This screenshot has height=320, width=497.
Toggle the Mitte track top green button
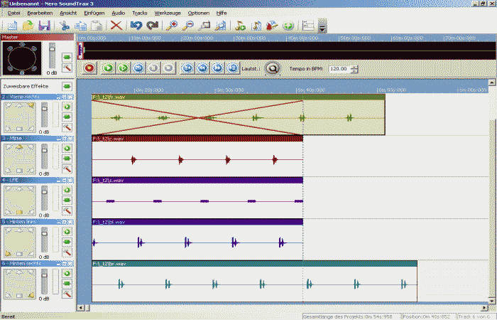click(67, 149)
